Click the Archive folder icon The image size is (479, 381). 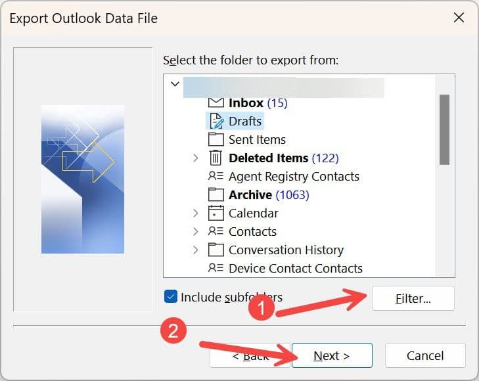coord(216,194)
